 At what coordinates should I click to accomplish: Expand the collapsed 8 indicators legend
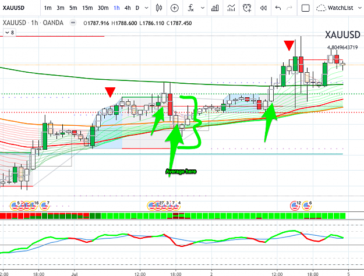coord(9,33)
